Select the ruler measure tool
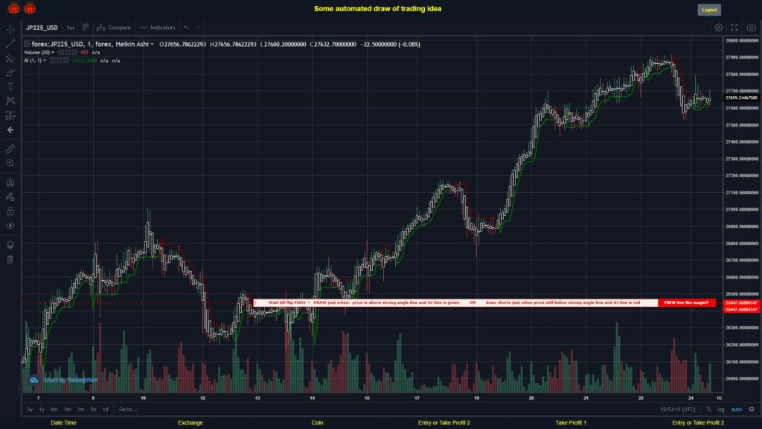762x429 pixels. point(10,149)
